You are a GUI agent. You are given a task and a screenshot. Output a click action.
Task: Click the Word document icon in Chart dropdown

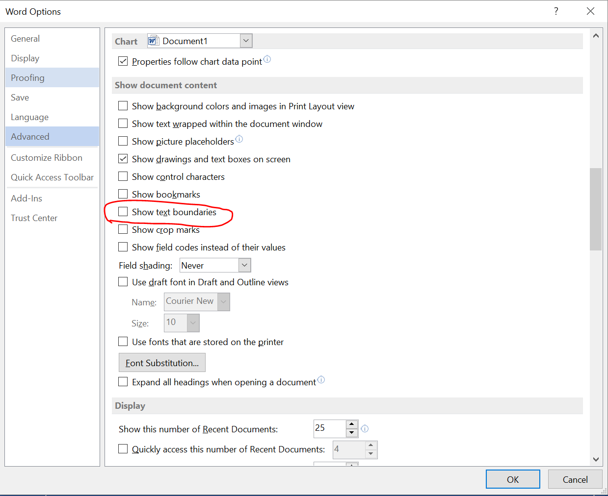pyautogui.click(x=154, y=41)
